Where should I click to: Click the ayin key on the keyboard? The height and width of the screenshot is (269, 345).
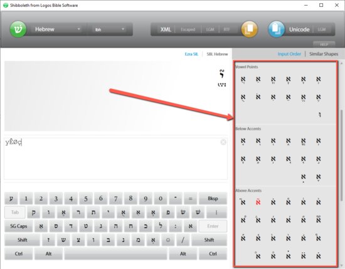click(x=11, y=199)
